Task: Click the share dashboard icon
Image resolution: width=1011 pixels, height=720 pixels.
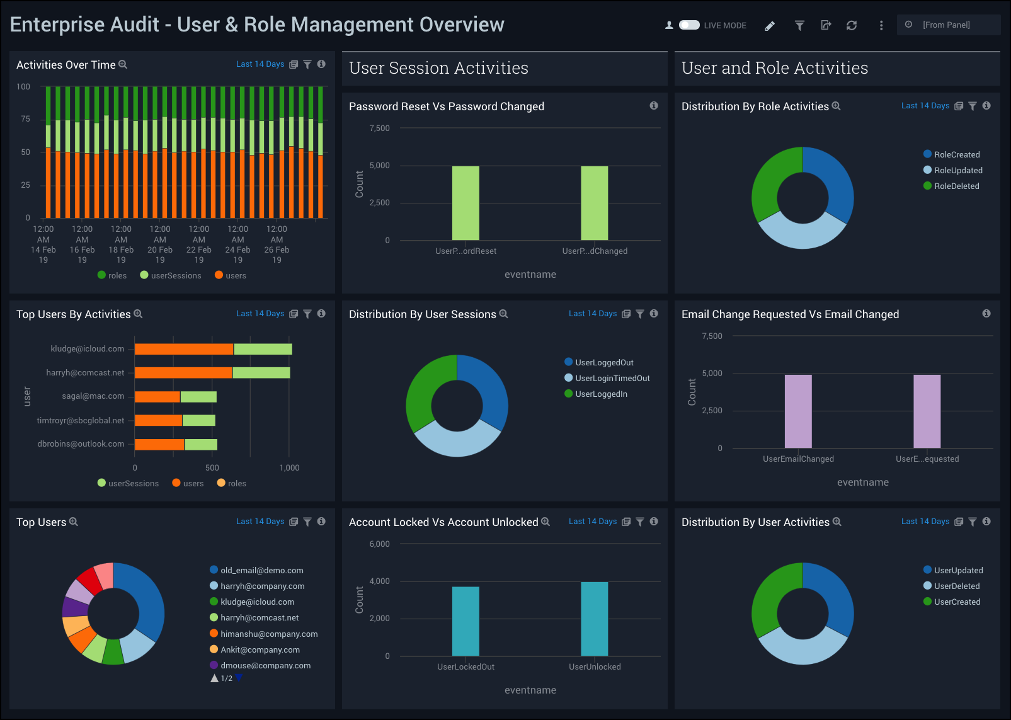Action: coord(826,26)
